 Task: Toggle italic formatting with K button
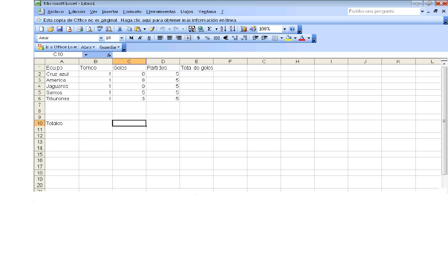point(140,37)
